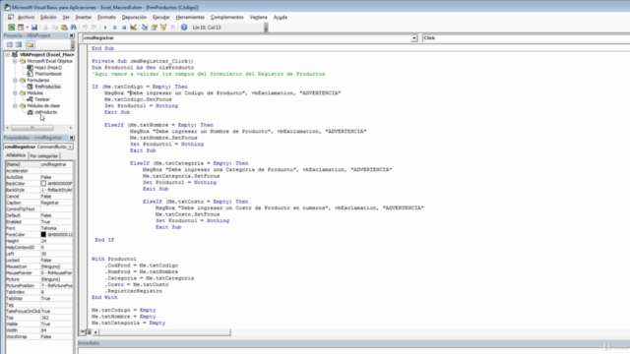
Task: Open the Archivo menu
Action: pyautogui.click(x=27, y=18)
